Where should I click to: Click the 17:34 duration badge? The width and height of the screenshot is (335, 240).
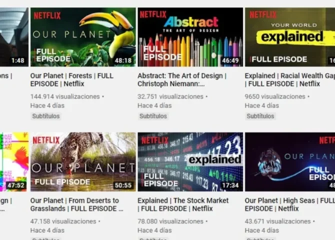click(x=230, y=185)
